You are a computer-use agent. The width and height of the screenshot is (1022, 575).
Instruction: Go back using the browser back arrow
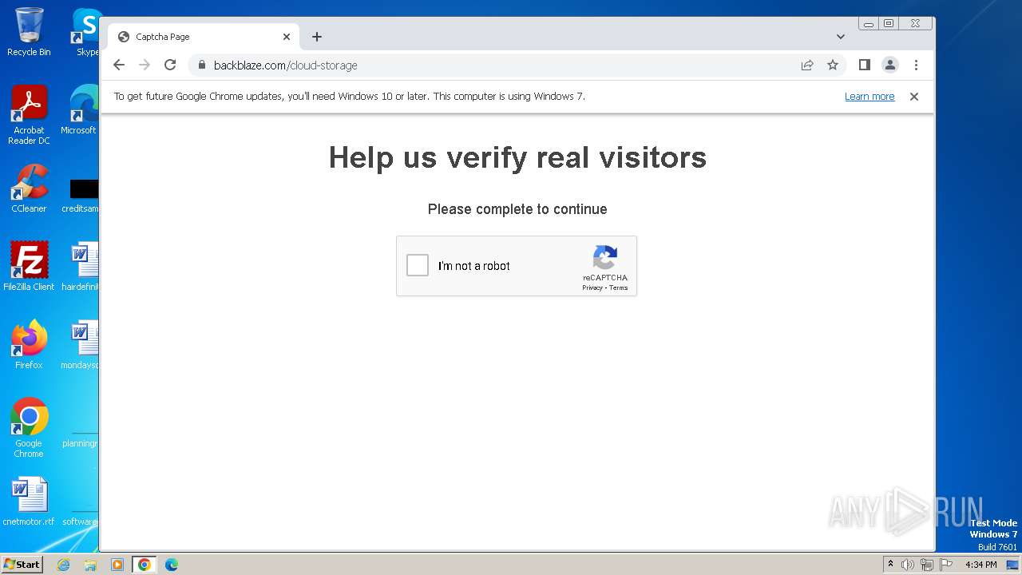[x=119, y=65]
